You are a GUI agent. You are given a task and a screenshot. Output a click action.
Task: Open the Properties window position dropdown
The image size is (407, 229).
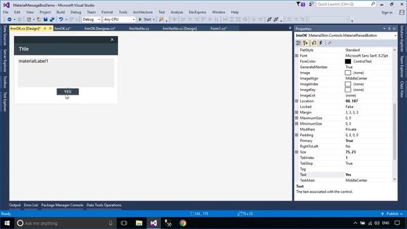coord(384,29)
